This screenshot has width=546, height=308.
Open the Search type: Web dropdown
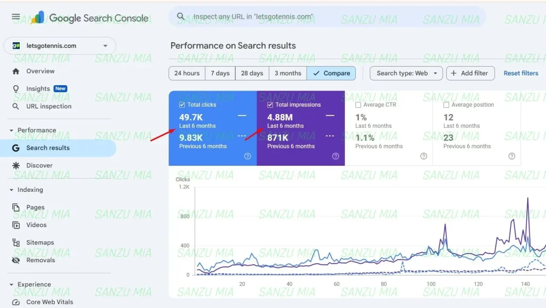coord(406,73)
